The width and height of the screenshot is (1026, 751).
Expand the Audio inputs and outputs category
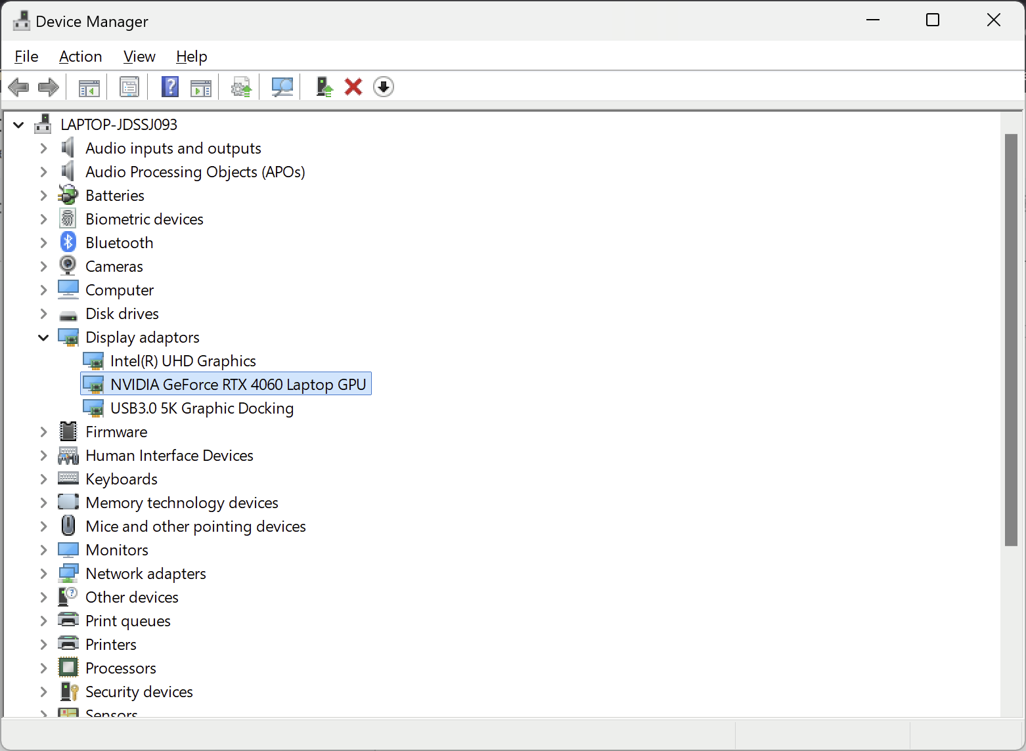(43, 148)
